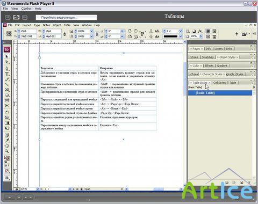Open the stroke type dropdown
The image size is (258, 204).
(181, 37)
